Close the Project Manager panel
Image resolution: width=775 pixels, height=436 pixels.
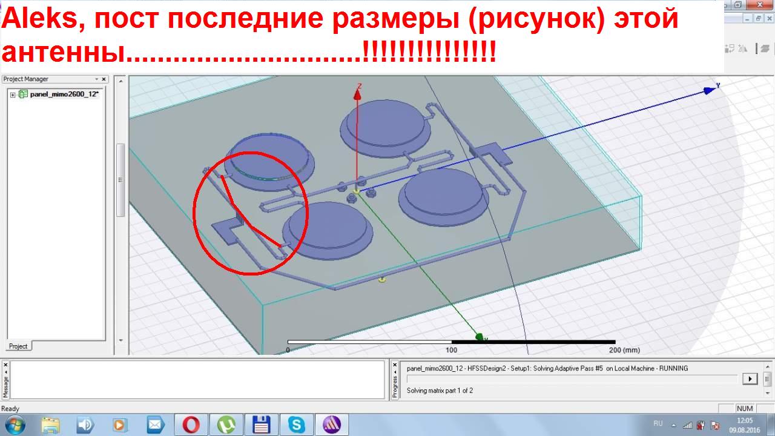click(104, 79)
